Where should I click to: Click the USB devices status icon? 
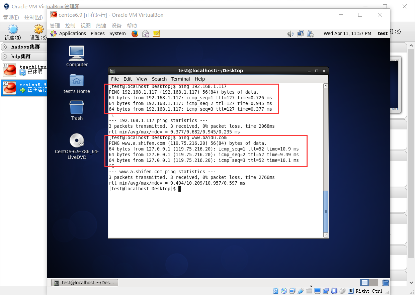(x=301, y=291)
